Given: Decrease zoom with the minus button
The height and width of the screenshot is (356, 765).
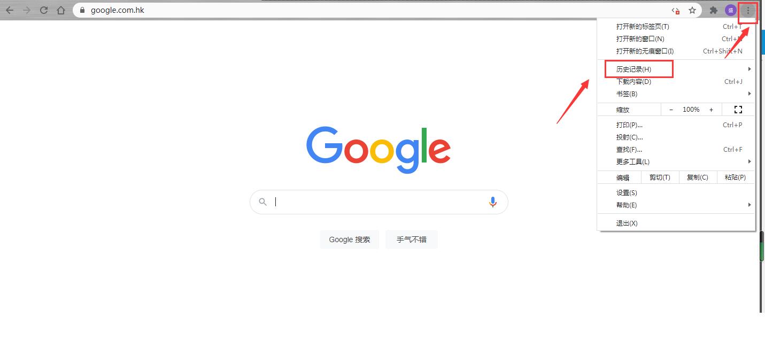Looking at the screenshot, I should (x=671, y=110).
